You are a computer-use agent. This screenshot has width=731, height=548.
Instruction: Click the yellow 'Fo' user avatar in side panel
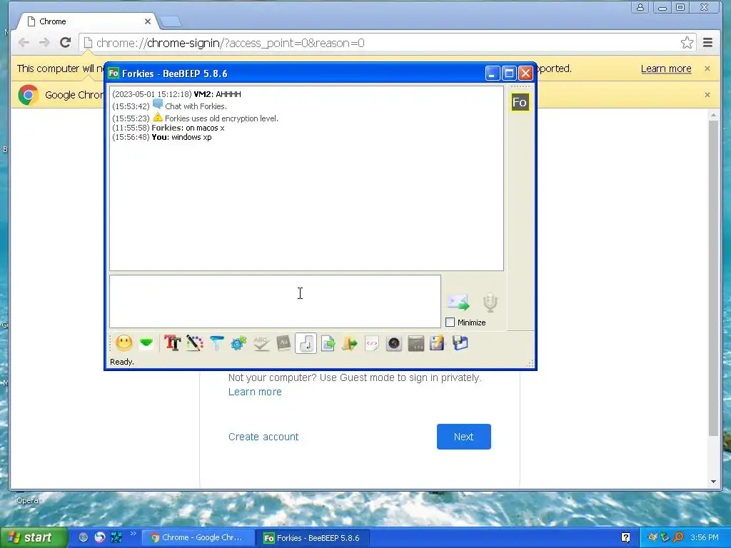[520, 102]
